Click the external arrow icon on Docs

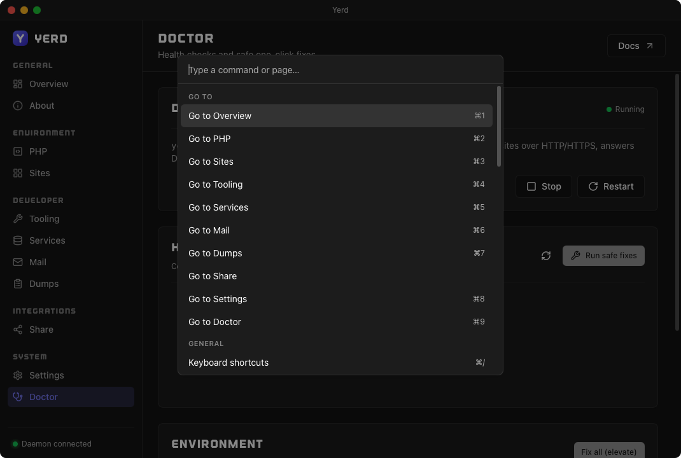point(650,46)
